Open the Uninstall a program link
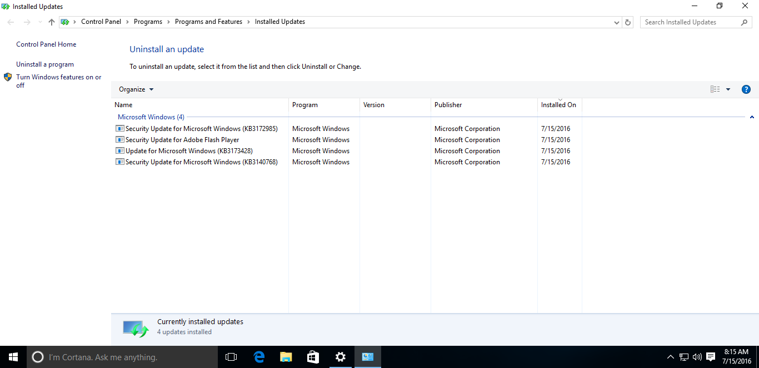759x368 pixels. point(44,64)
